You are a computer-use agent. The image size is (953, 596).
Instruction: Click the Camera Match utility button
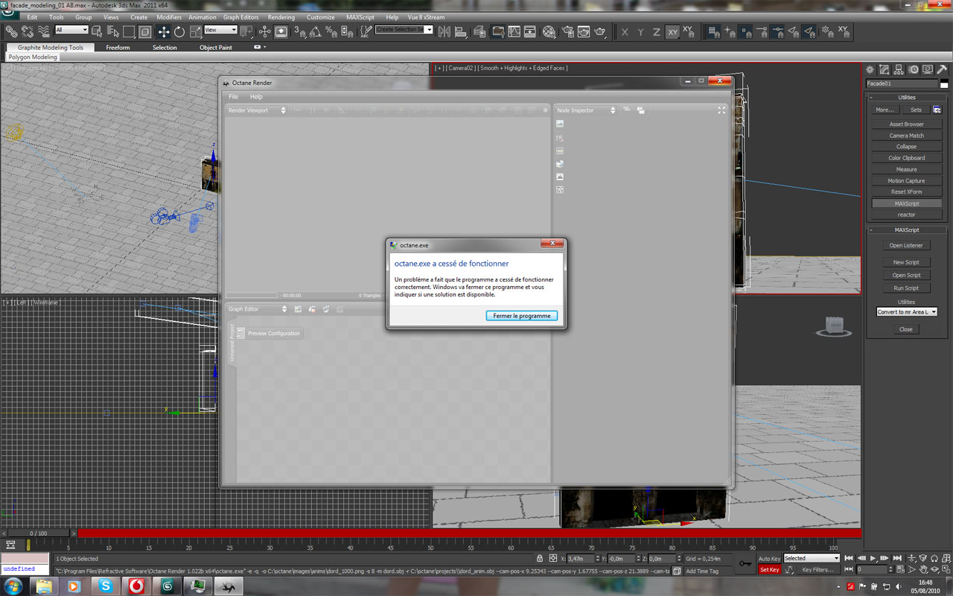[906, 136]
